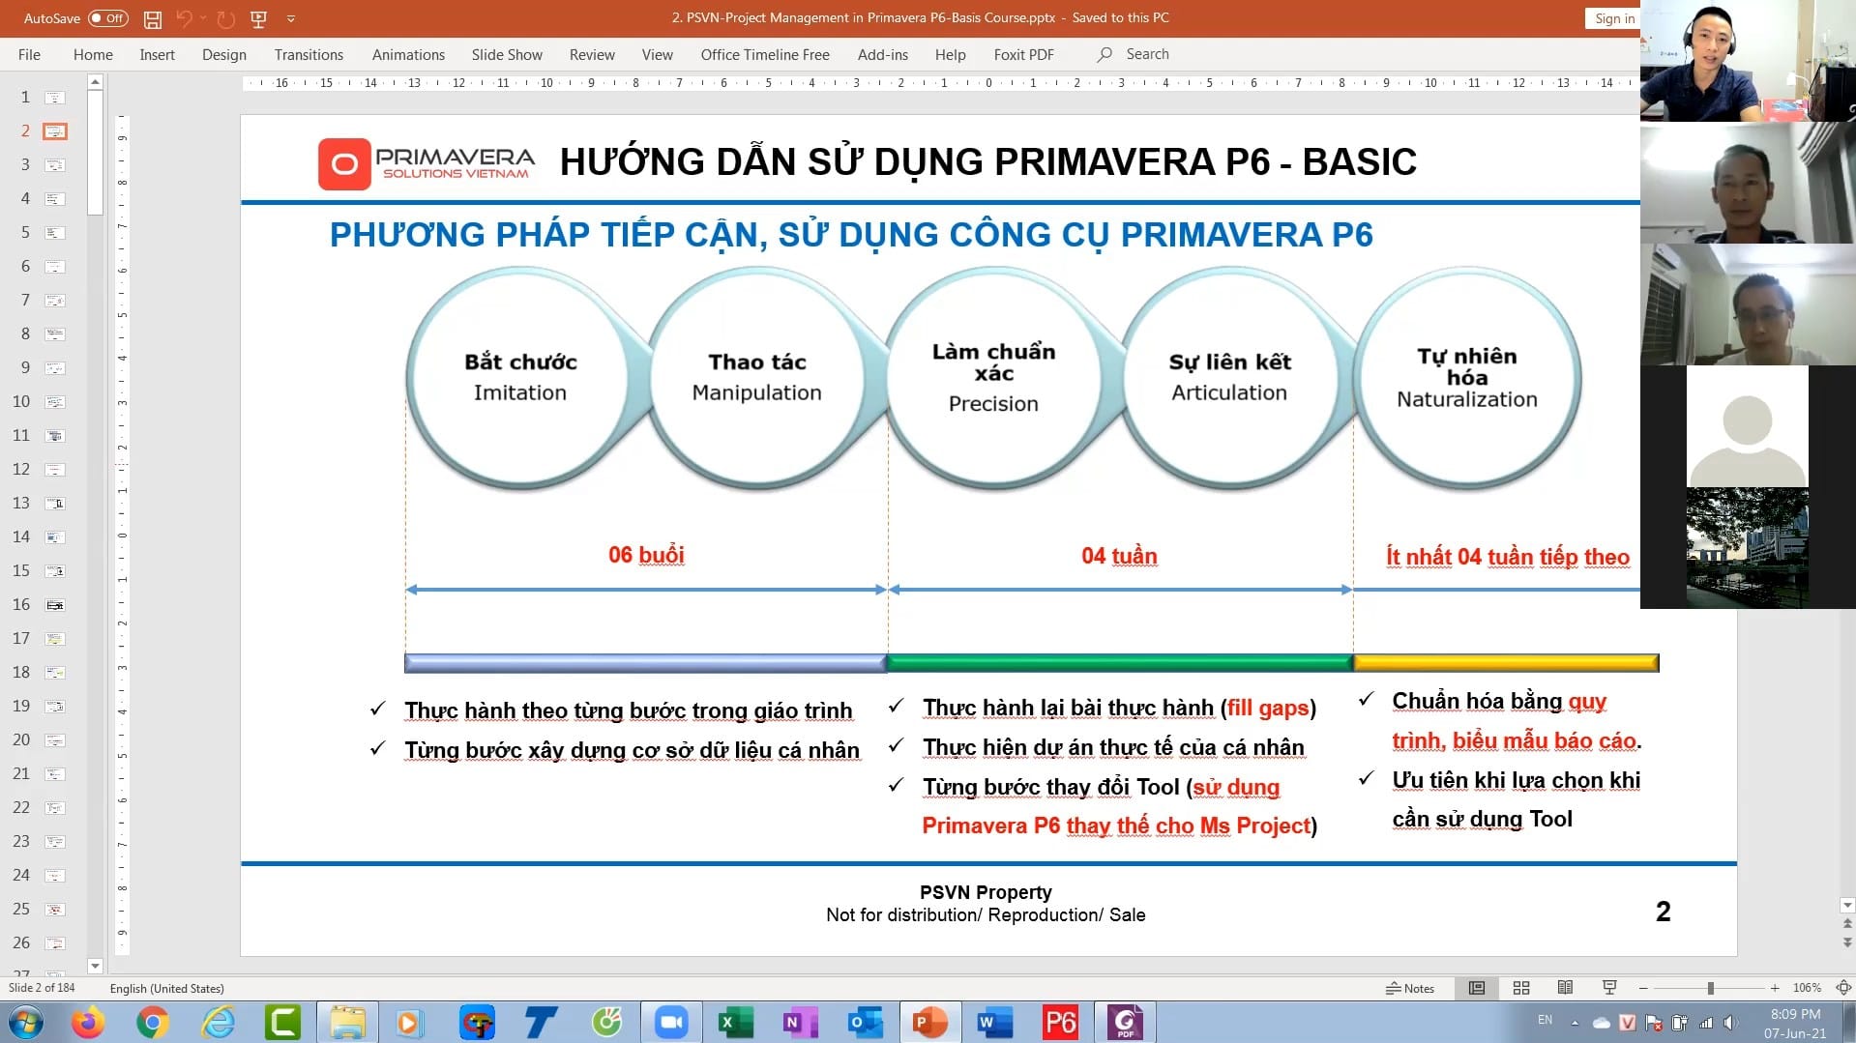Switch to the Animations tab
The width and height of the screenshot is (1856, 1043).
(408, 55)
